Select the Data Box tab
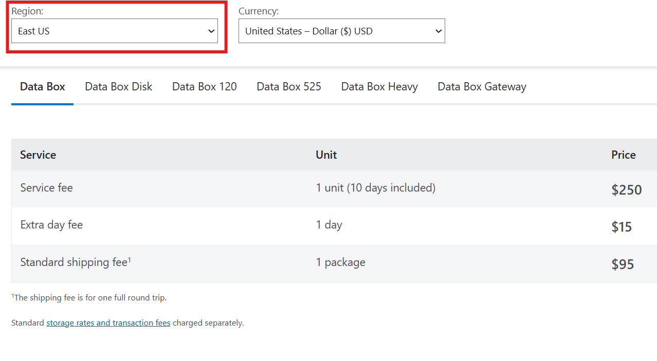 tap(43, 87)
